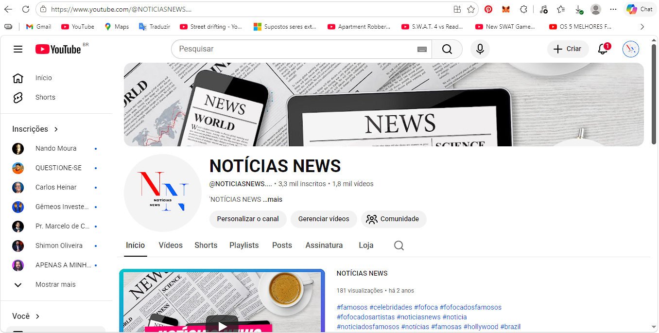
Task: Click Personalizar o canal button
Action: coord(248,219)
